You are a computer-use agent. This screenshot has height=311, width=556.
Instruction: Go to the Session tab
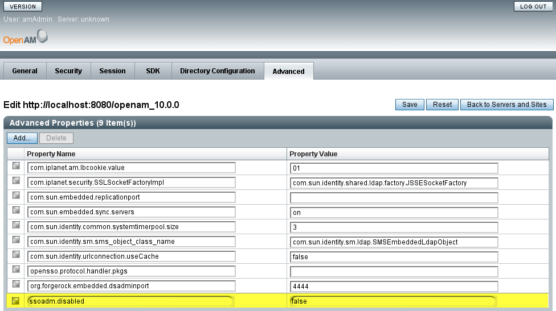pos(112,71)
